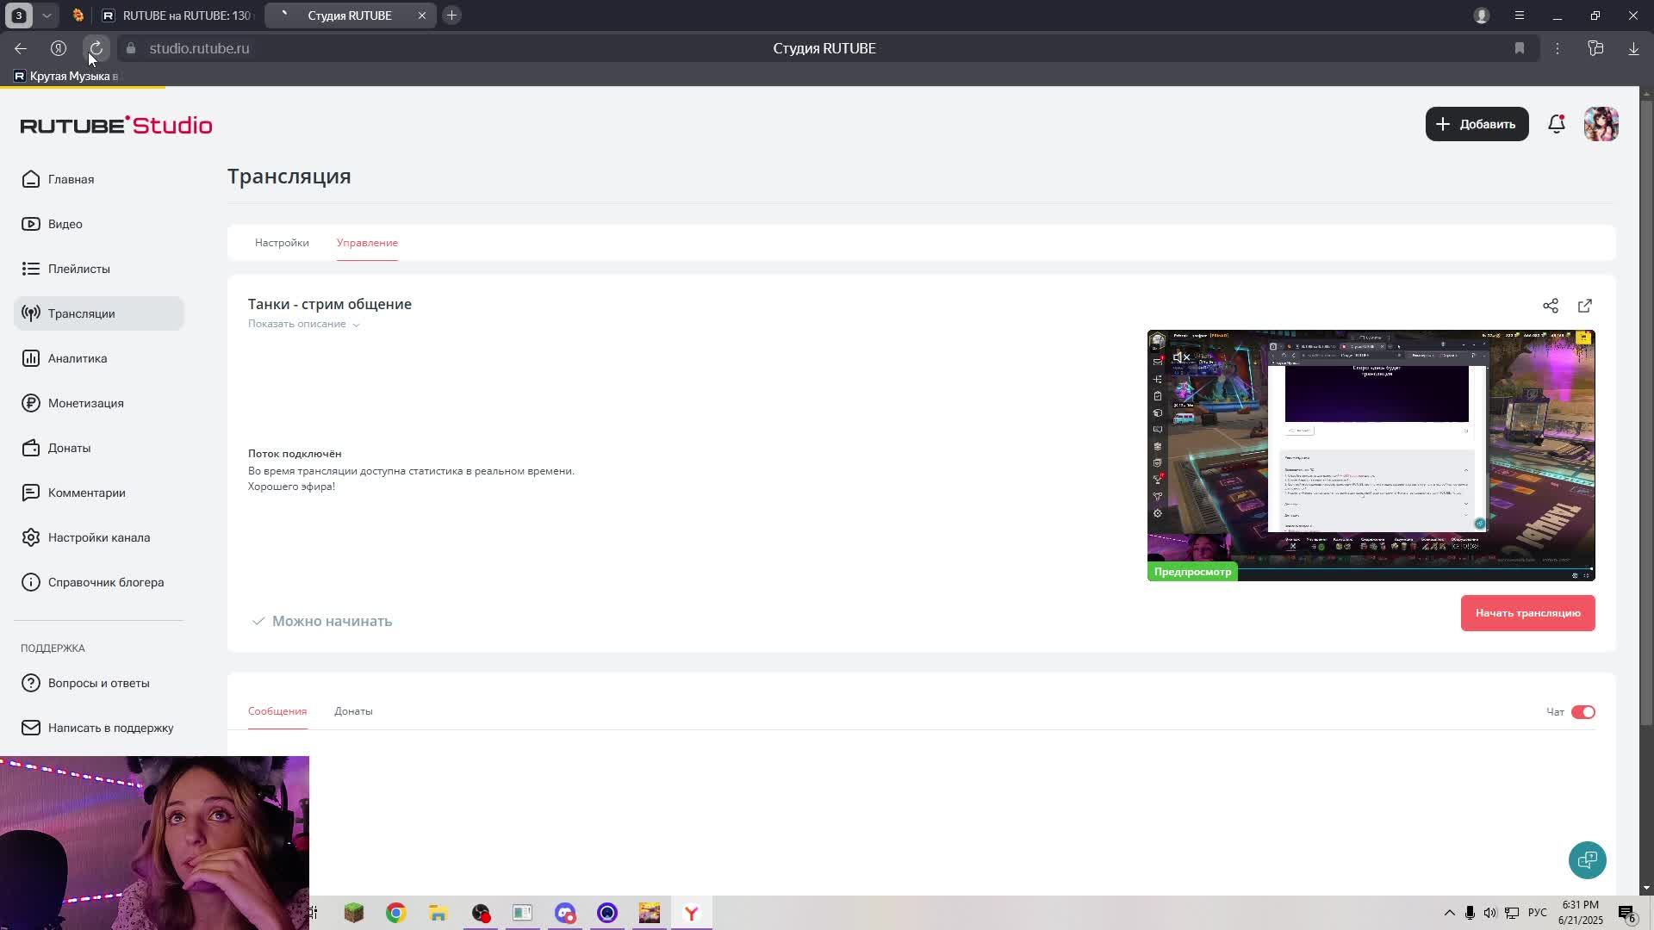Expand Показать описание

[303, 324]
